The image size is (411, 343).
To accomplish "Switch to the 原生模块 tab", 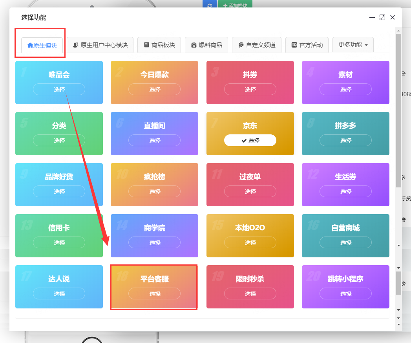I will tap(42, 45).
